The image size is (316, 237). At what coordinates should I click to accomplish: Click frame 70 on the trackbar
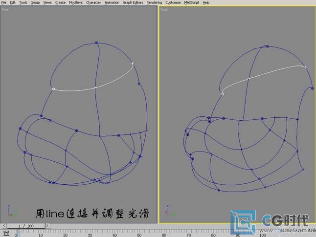tap(189, 235)
